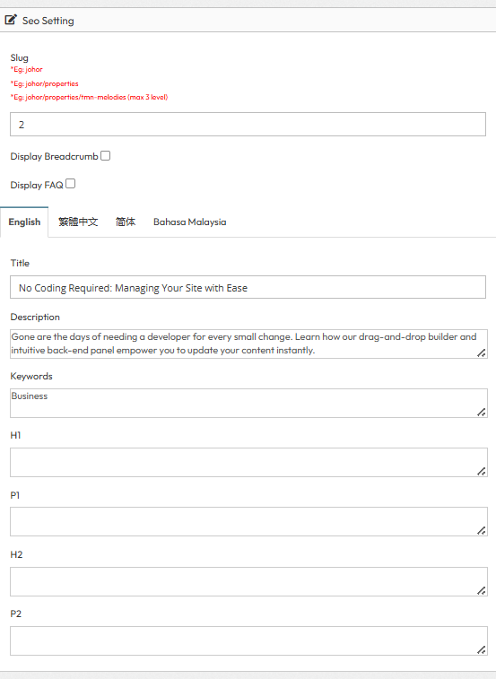Switch to the English language tab

tap(24, 222)
